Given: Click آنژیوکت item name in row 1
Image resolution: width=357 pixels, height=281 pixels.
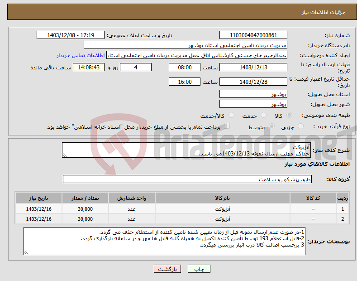Looking at the screenshot, I should click(223, 209).
